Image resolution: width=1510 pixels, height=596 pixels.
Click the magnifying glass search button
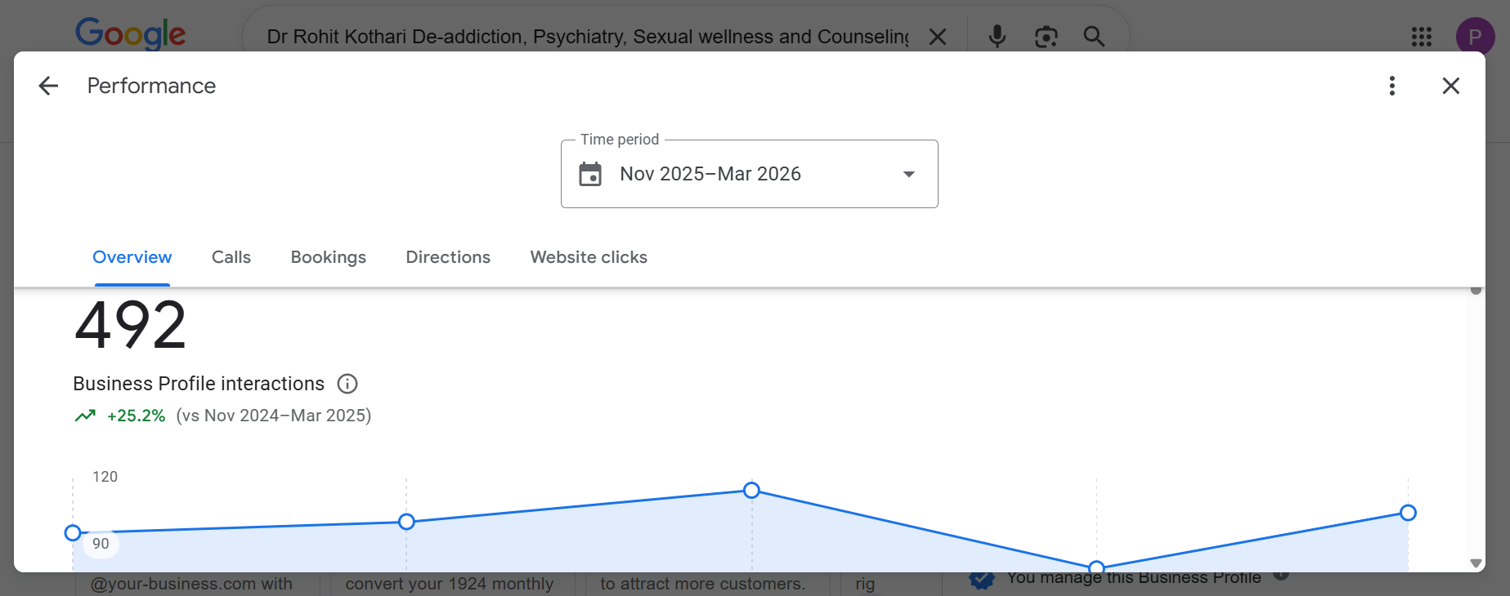coord(1094,37)
